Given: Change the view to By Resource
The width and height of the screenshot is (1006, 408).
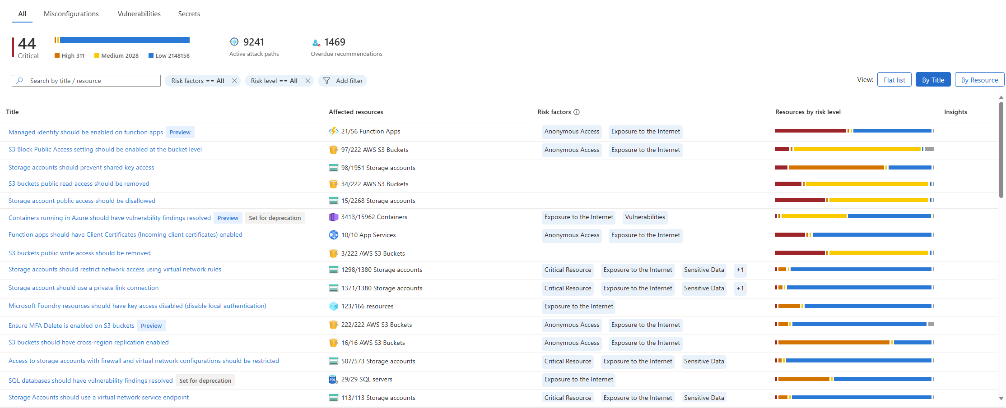Looking at the screenshot, I should coord(980,80).
